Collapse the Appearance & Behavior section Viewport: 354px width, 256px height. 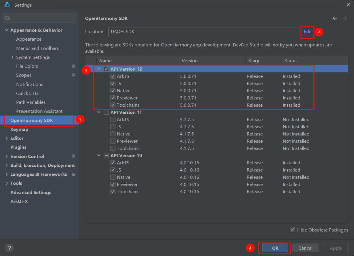7,30
